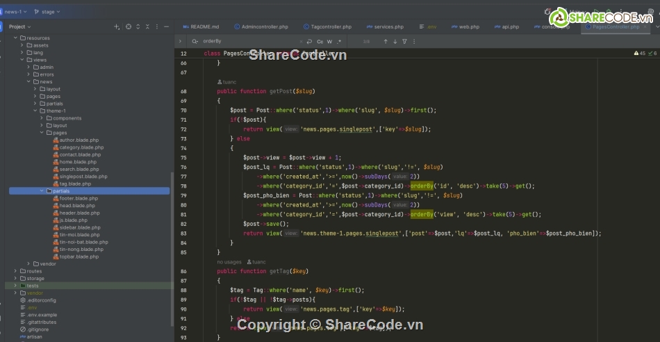Select the .editorconfig file

[x=41, y=300]
